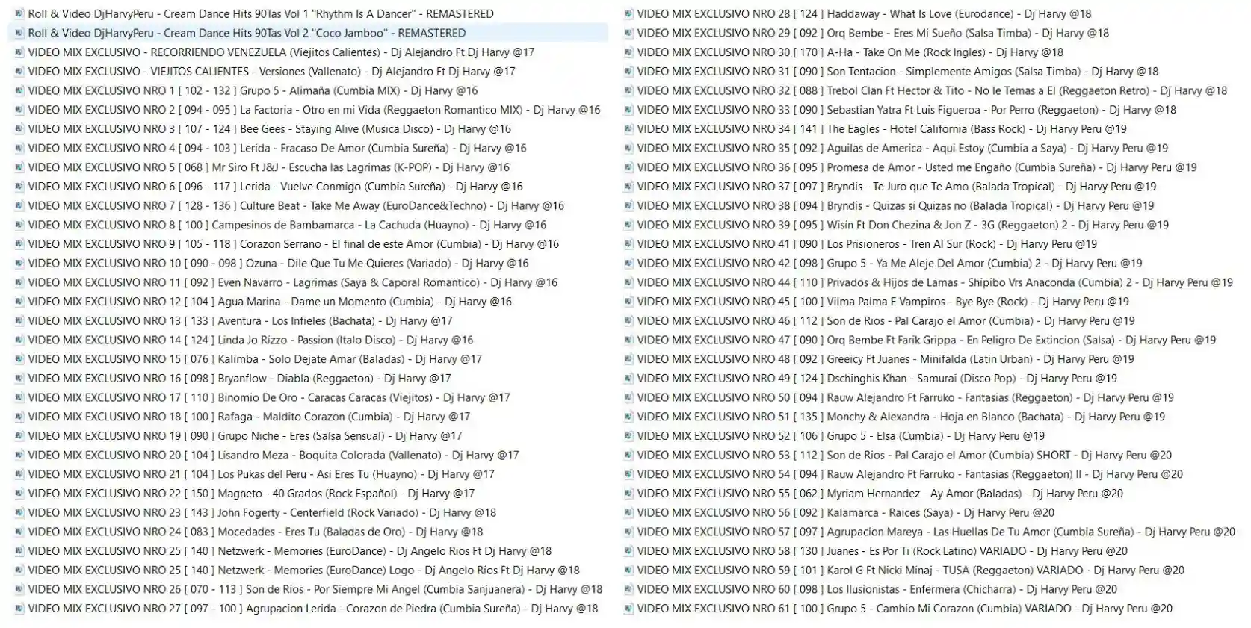1251x628 pixels.
Task: Click the file icon beside NRO 3 Bee Gees
Action: coord(19,128)
